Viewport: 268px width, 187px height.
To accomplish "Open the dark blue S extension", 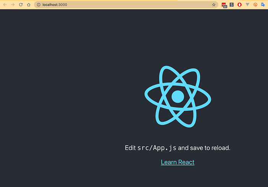I will coord(232,5).
